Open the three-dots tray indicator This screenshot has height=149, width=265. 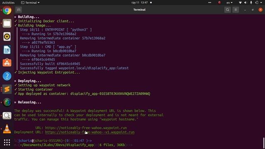[210, 2]
